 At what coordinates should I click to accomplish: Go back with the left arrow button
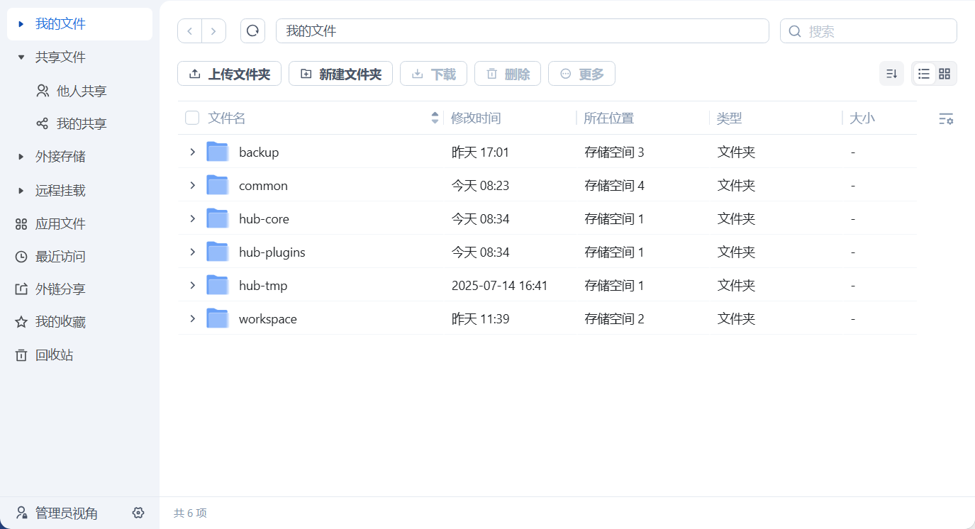pyautogui.click(x=189, y=31)
